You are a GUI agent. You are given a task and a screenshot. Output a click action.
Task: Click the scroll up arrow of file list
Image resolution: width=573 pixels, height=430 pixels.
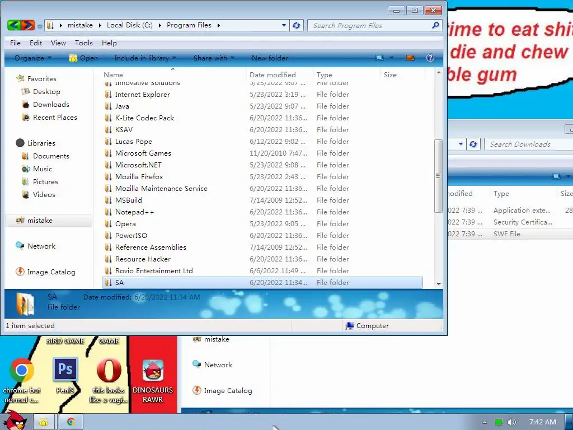pos(439,72)
